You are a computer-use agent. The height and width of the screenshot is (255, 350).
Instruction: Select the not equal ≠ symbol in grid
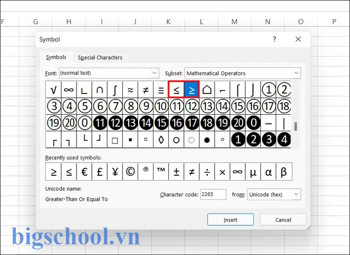146,90
